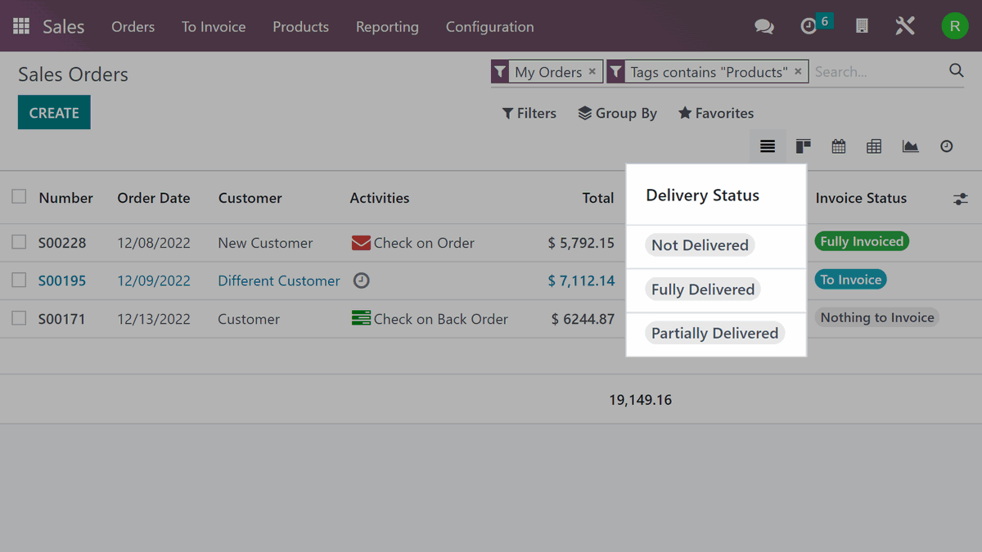The height and width of the screenshot is (552, 982).
Task: Open the Favorites dropdown
Action: pyautogui.click(x=716, y=113)
